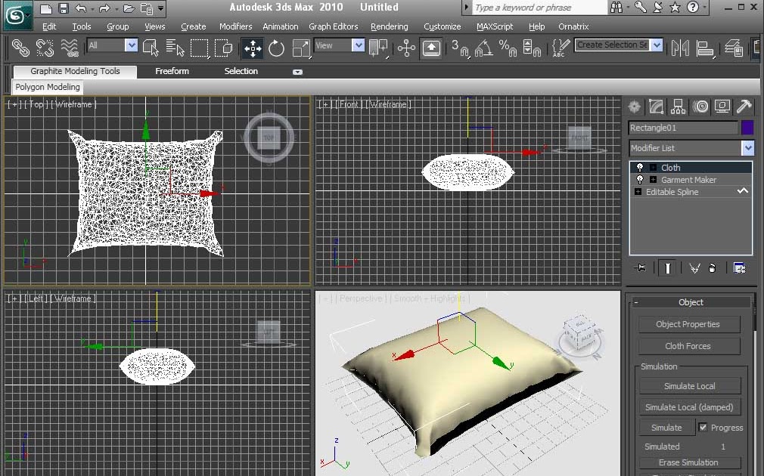This screenshot has height=476, width=764.
Task: Activate the Select and Rotate tool
Action: tap(276, 48)
